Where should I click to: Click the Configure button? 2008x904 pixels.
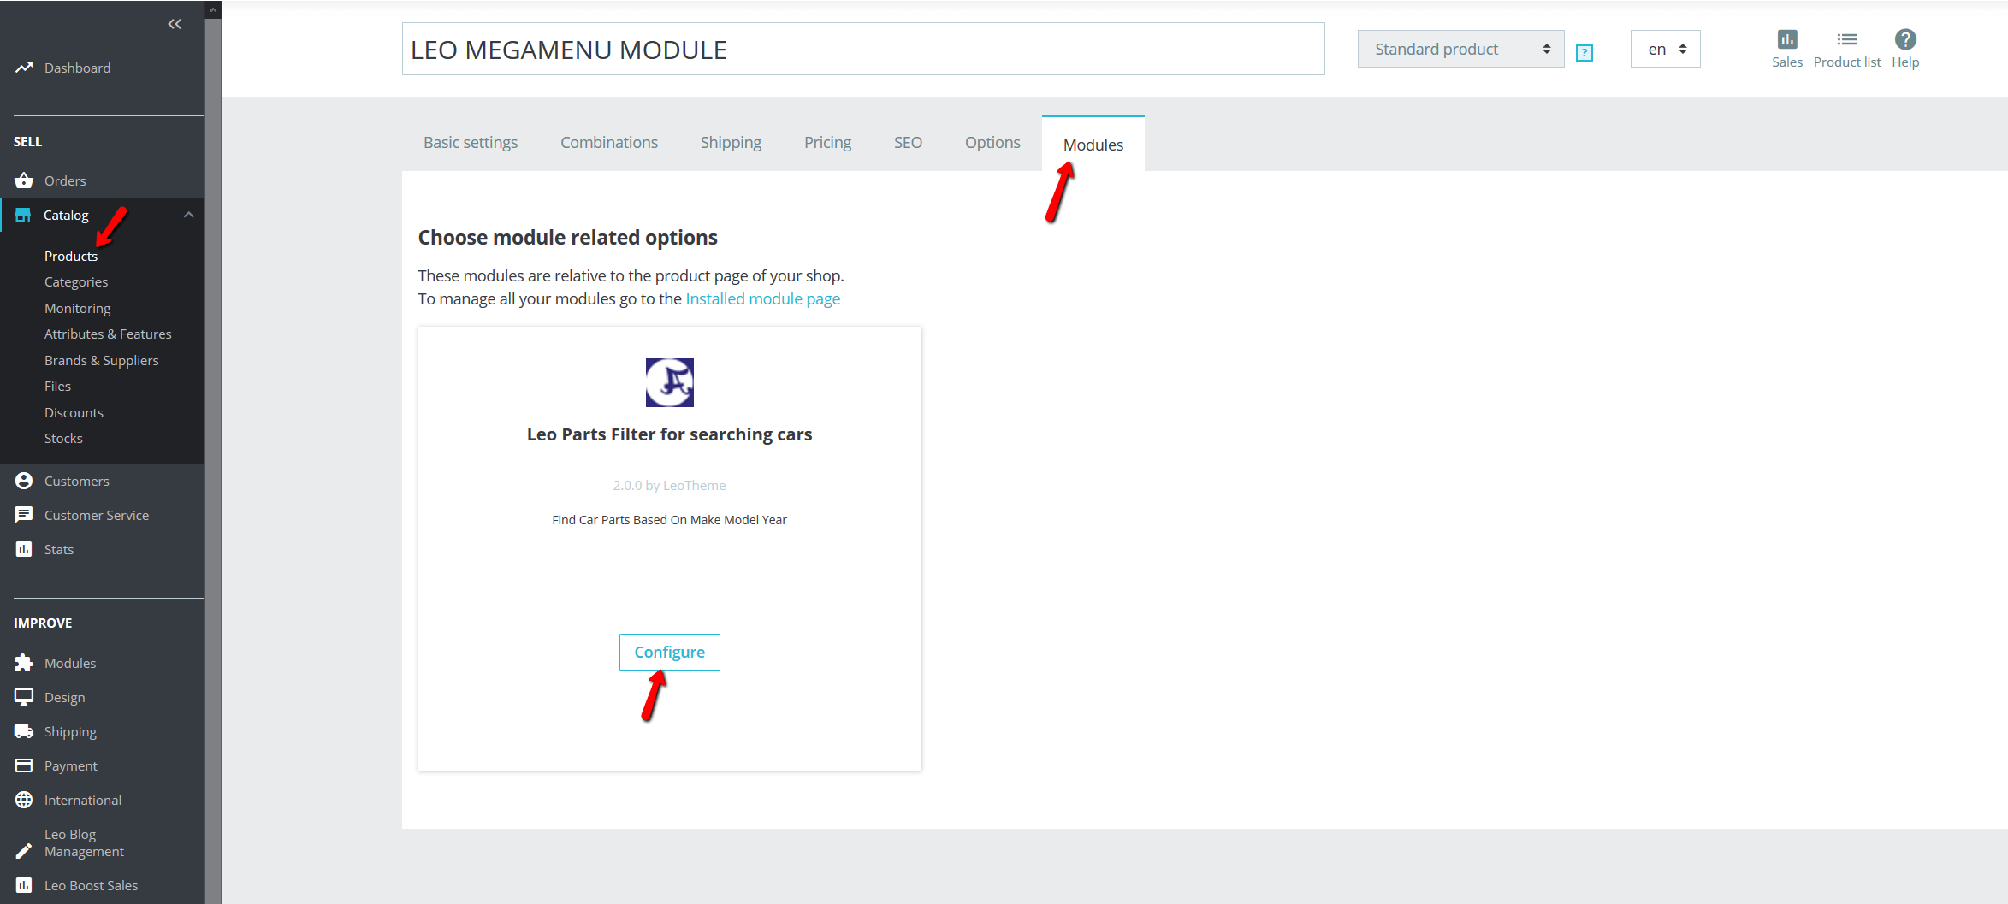(669, 652)
